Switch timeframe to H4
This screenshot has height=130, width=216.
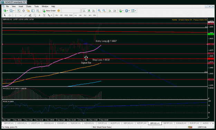(x=80, y=15)
